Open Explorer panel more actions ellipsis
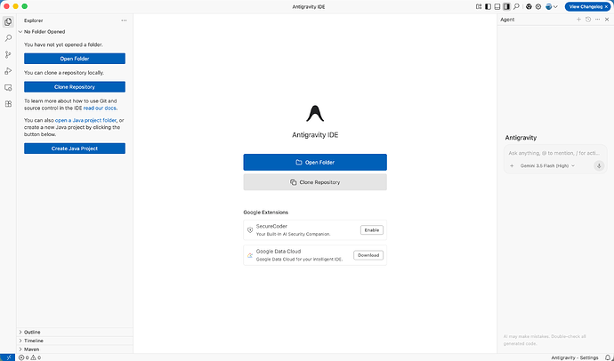 124,20
